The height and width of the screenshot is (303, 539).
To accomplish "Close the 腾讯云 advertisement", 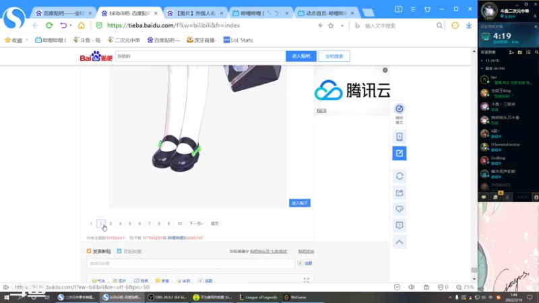I will 385,70.
